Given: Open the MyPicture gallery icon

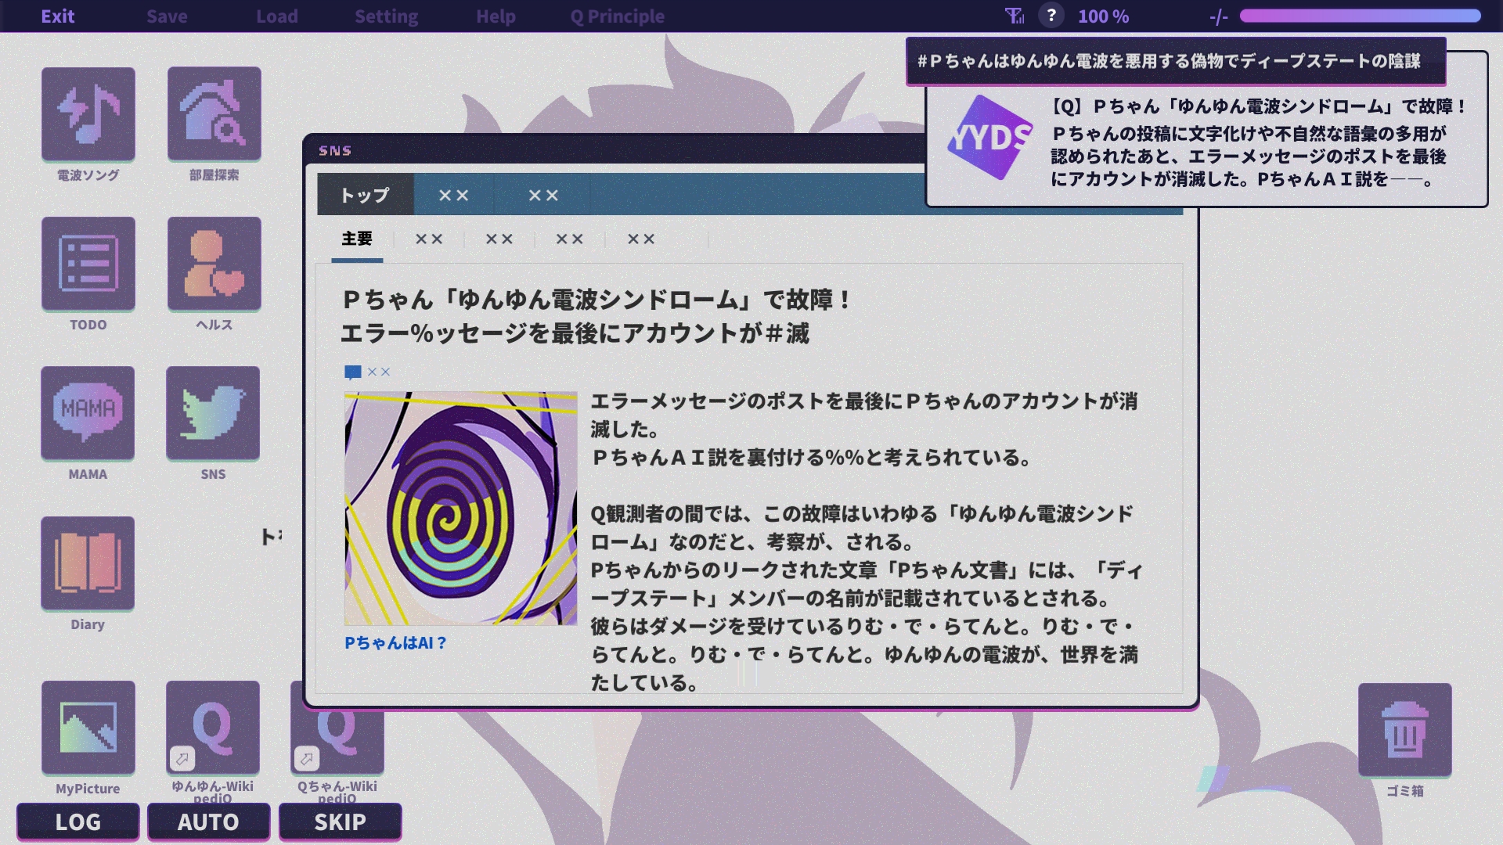Looking at the screenshot, I should click(88, 728).
